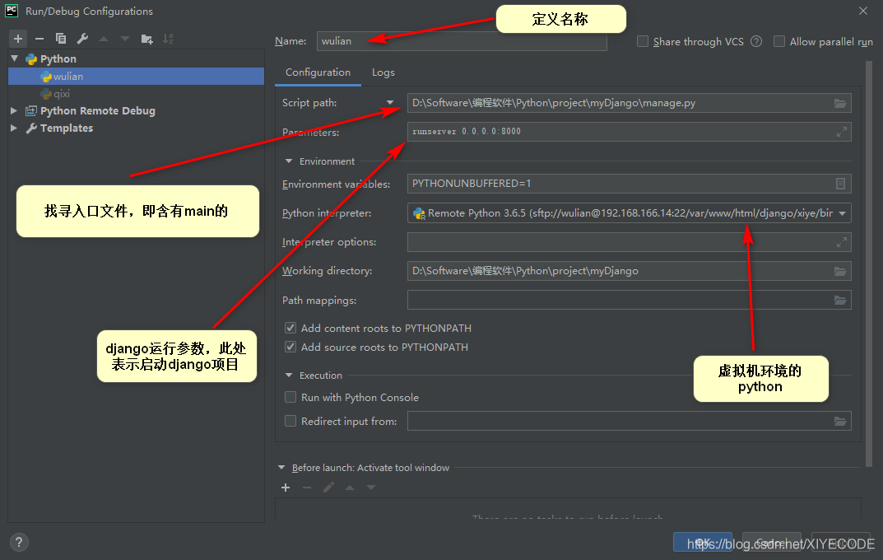Viewport: 883px width, 560px height.
Task: Select the wulian configuration
Action: coord(137,76)
